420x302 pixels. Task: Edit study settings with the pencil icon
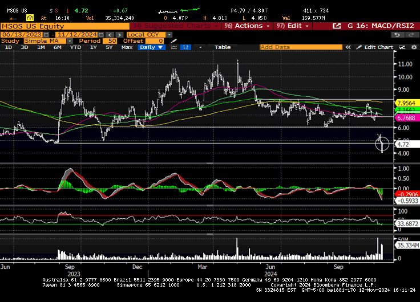coord(173,41)
